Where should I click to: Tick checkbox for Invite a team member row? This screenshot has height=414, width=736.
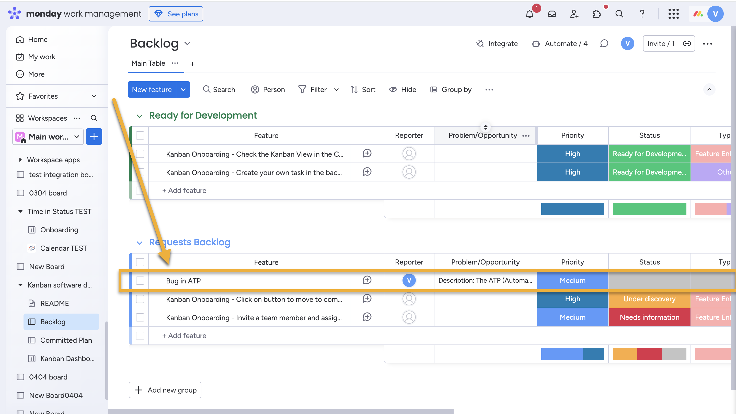(140, 317)
